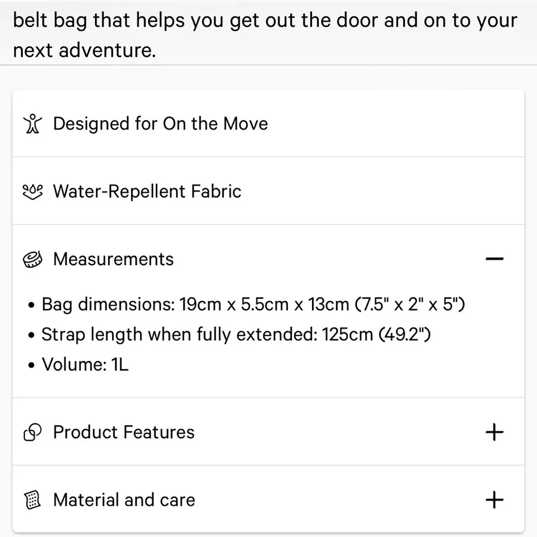Click the tape measure Measurements icon
Image resolution: width=537 pixels, height=537 pixels.
pos(33,260)
